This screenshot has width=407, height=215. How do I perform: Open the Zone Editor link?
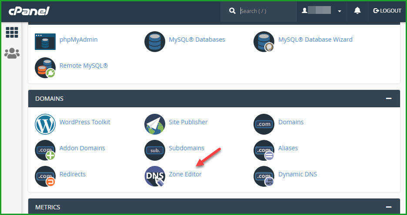point(185,174)
